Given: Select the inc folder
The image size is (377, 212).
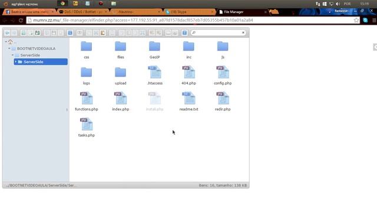Looking at the screenshot, I should (188, 50).
